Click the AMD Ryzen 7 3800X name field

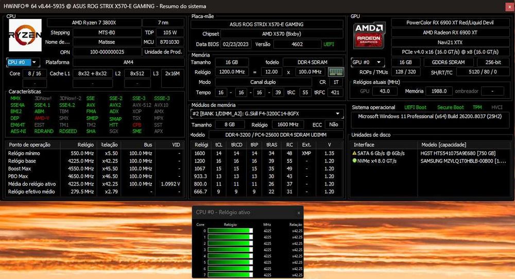point(94,23)
